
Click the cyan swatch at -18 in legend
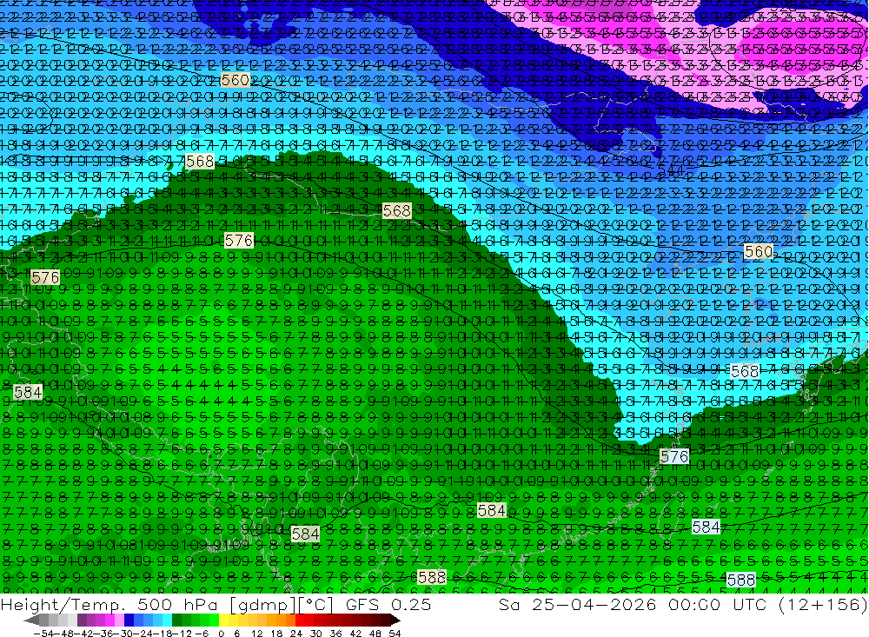[167, 620]
